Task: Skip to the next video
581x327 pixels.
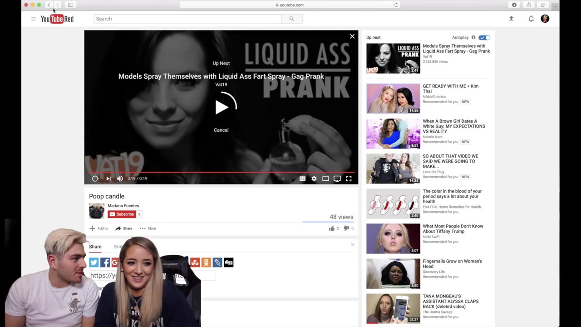Action: [108, 178]
